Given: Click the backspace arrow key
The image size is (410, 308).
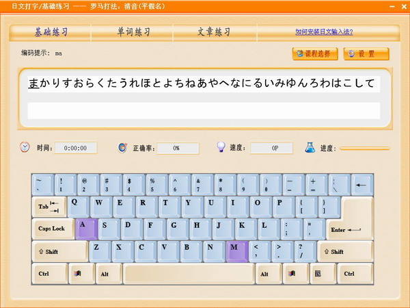Looking at the screenshot, I should tap(362, 185).
